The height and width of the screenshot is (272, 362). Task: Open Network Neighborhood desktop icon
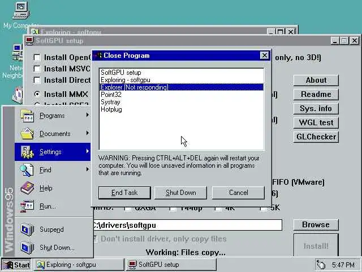18,53
